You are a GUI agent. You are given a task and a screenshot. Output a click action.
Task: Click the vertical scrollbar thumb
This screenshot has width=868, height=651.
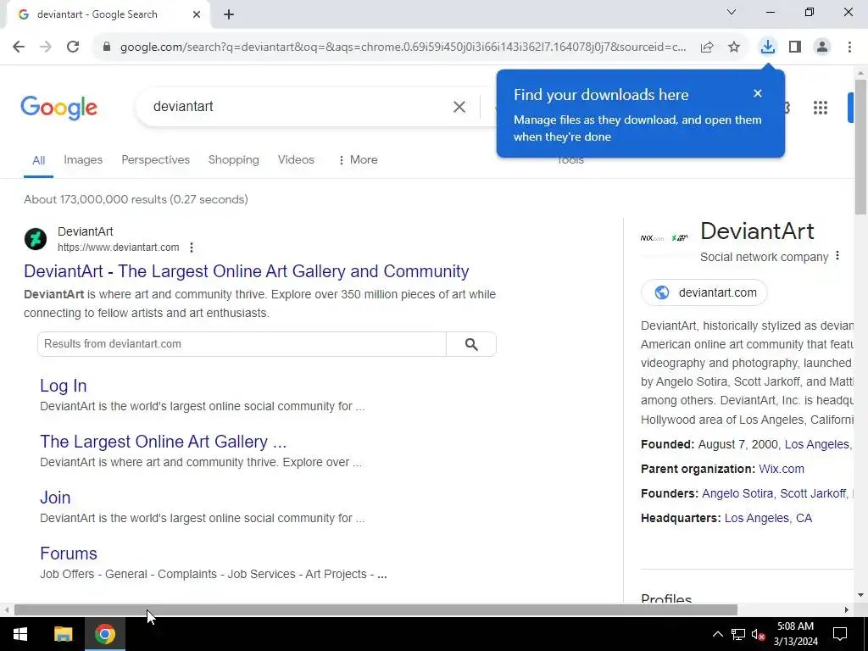coord(860,147)
